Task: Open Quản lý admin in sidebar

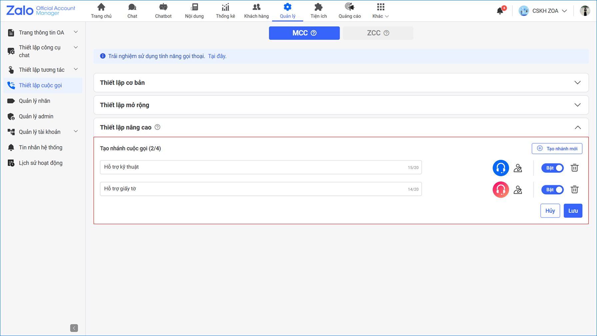Action: pos(36,116)
